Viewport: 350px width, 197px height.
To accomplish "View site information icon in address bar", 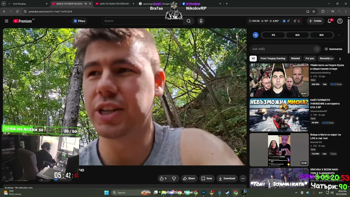I will (25, 11).
